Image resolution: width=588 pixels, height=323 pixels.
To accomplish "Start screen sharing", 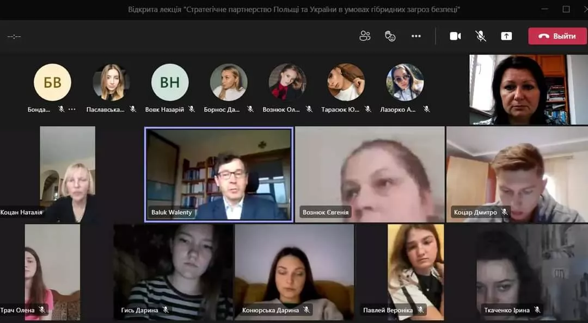I will click(506, 36).
